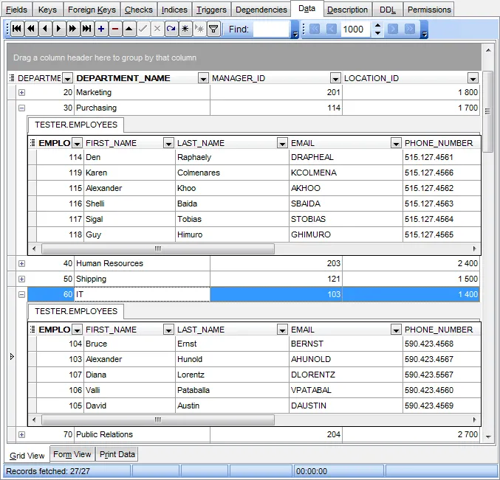This screenshot has height=480, width=500.
Task: Switch to the Permissions tab
Action: tap(429, 10)
